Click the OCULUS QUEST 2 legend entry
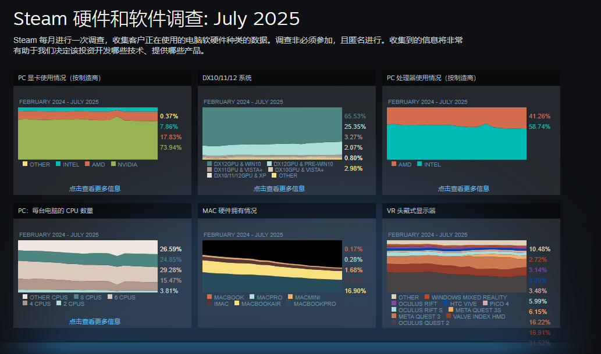The image size is (601, 354). point(423,323)
